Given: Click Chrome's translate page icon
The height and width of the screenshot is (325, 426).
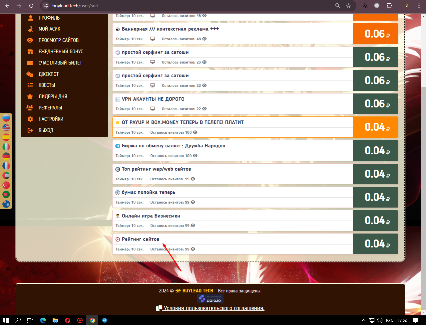Looking at the screenshot, I should pos(365,6).
